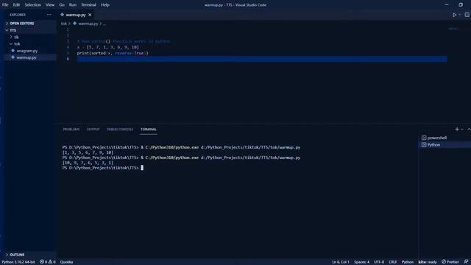This screenshot has width=471, height=265.
Task: Create new terminal with plus icon
Action: click(457, 130)
